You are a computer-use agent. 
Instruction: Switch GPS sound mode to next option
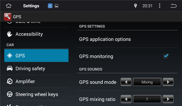click(168, 82)
